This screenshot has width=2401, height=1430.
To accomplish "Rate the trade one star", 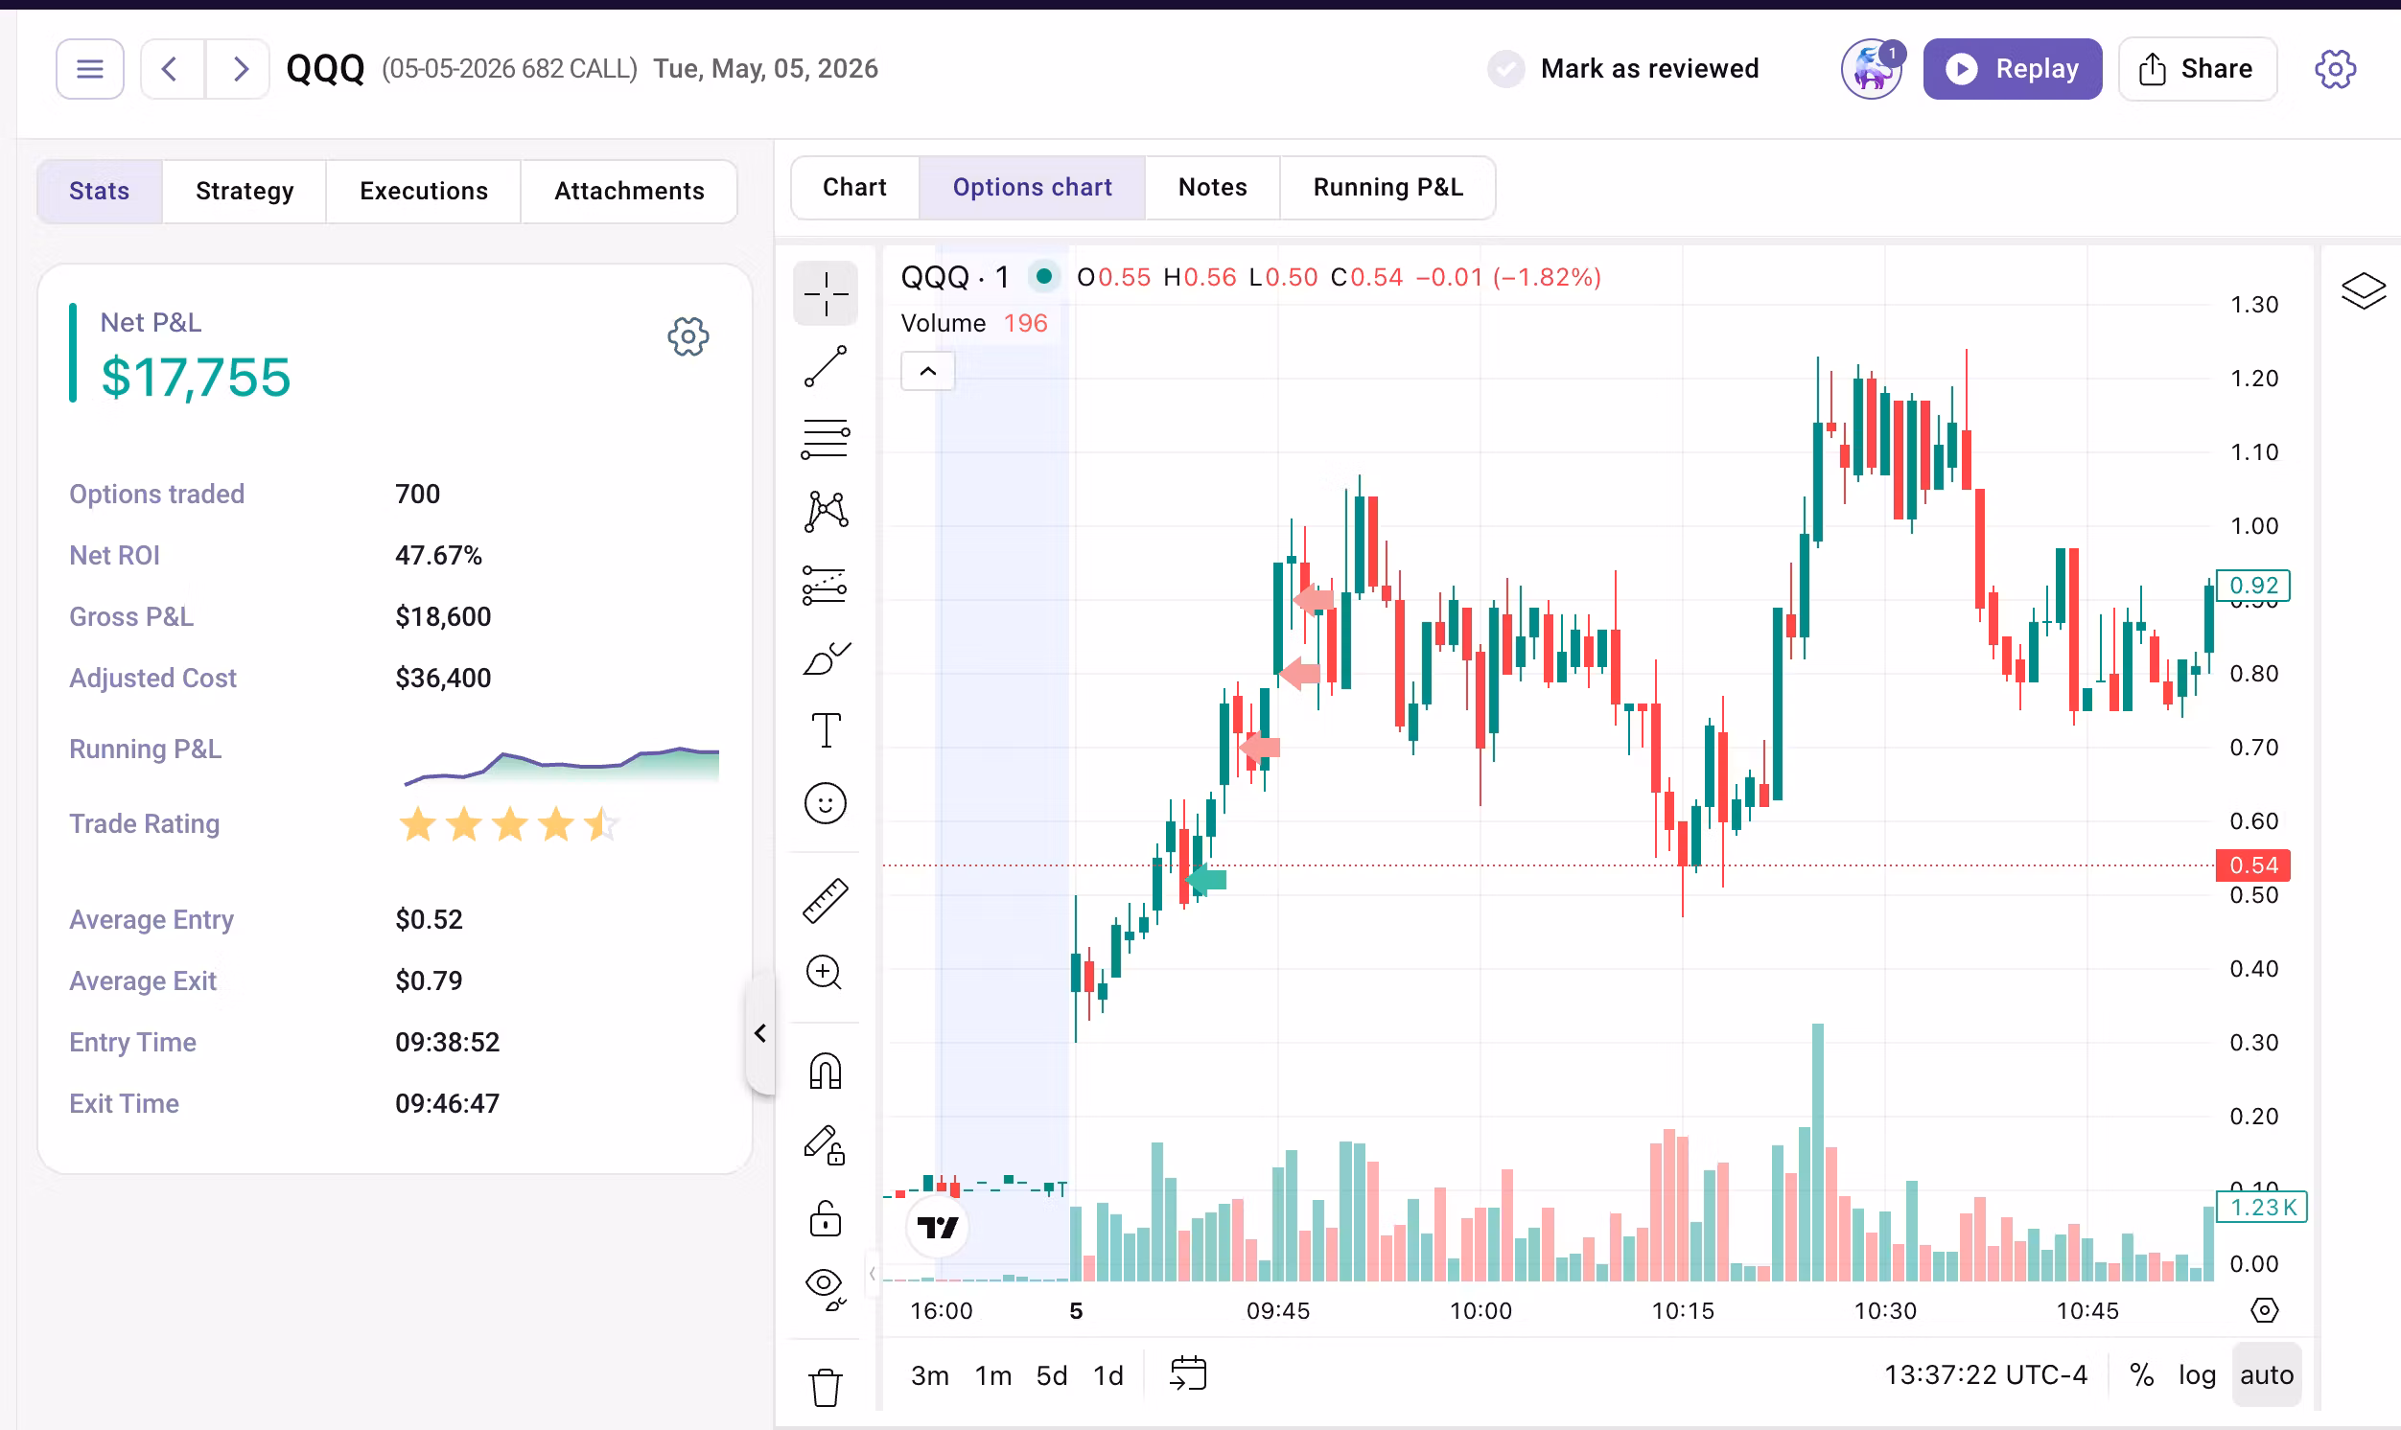I will coord(417,824).
